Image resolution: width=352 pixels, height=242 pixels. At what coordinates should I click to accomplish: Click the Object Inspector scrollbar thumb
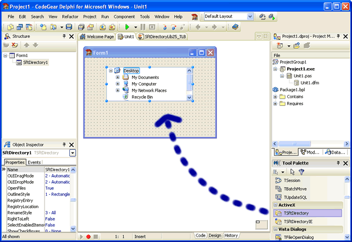coord(73,200)
